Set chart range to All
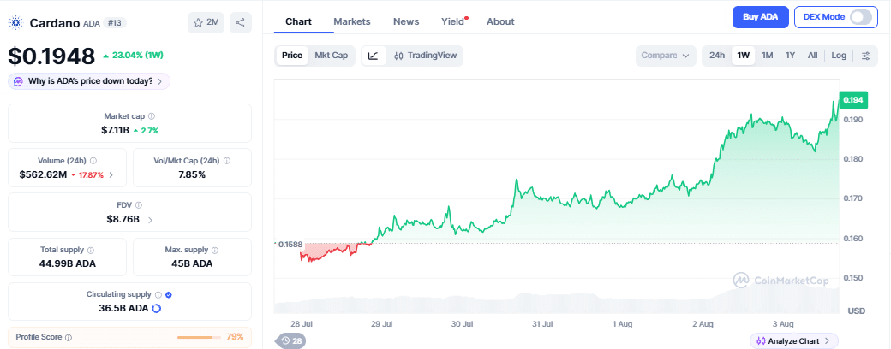 click(x=812, y=56)
